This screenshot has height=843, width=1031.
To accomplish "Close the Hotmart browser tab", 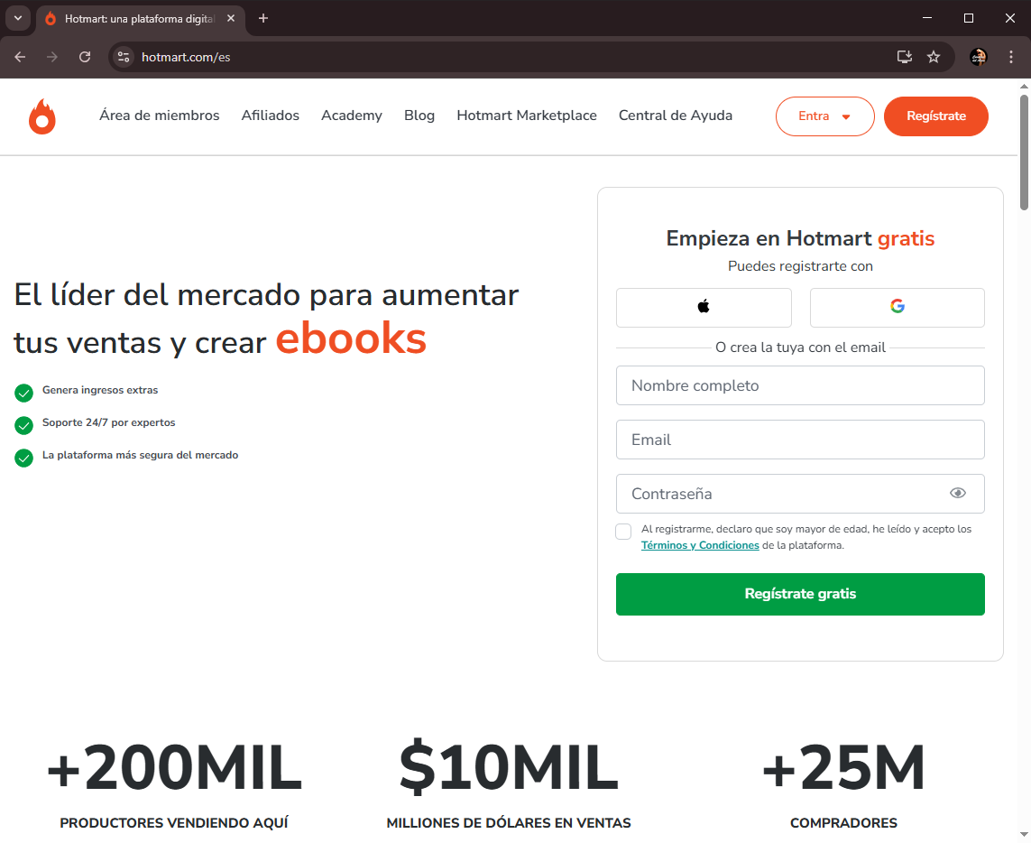I will tap(231, 18).
